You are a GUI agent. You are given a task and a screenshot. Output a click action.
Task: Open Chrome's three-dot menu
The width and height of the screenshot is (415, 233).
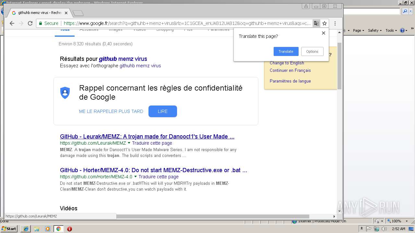335,23
